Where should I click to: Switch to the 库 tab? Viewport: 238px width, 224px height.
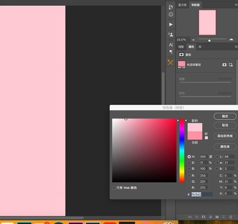pyautogui.click(x=200, y=47)
